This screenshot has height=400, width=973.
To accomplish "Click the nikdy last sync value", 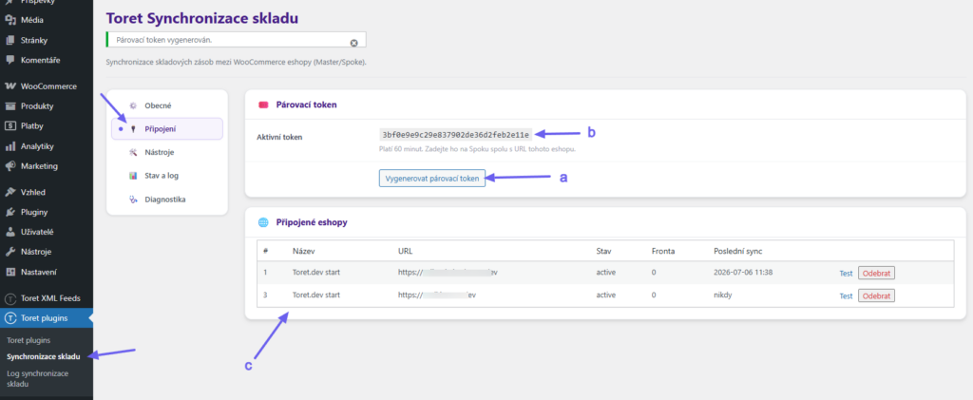I will coord(723,295).
